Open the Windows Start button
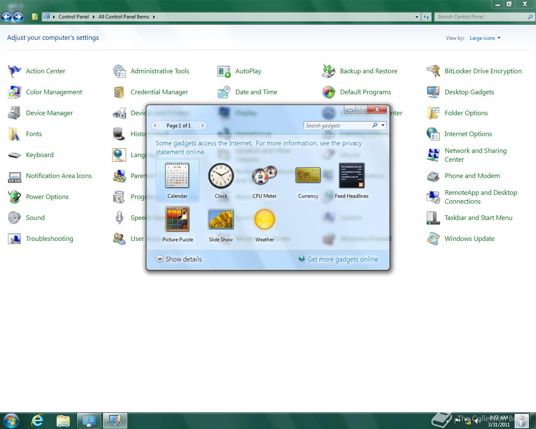 (11, 420)
